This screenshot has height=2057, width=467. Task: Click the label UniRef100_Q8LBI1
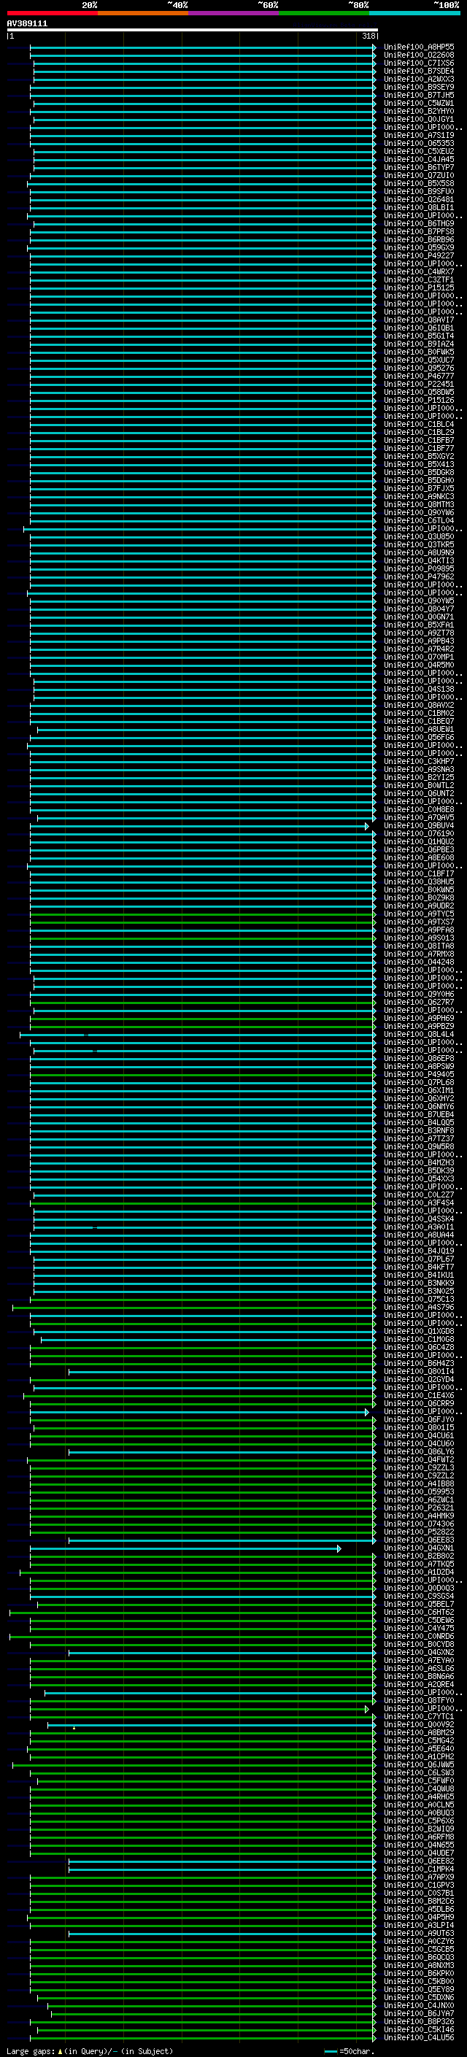[x=419, y=208]
